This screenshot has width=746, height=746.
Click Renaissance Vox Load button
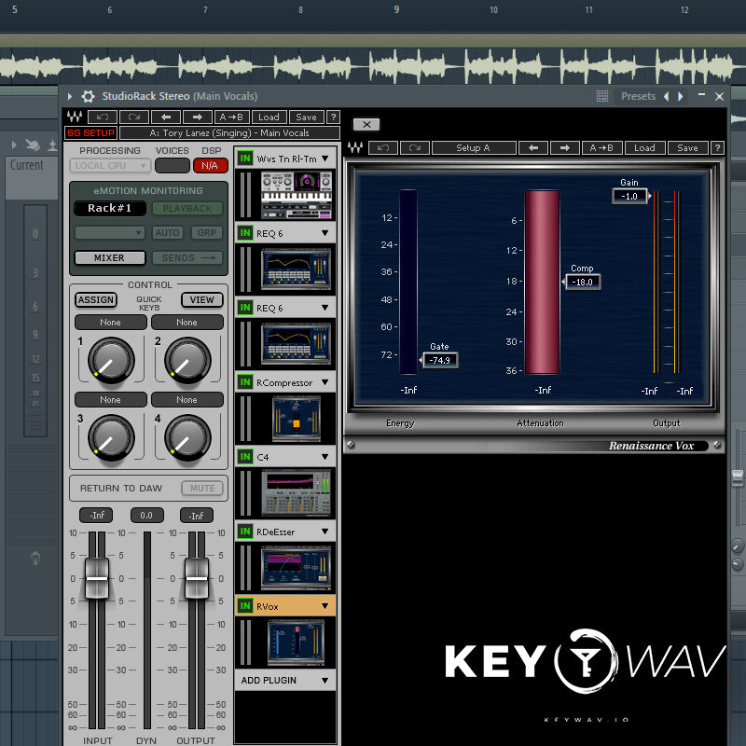point(644,147)
